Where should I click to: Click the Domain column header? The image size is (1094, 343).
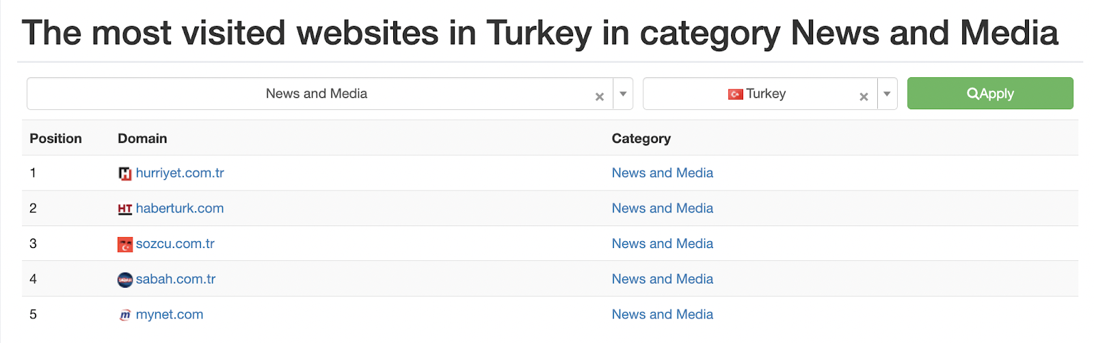[x=142, y=139]
